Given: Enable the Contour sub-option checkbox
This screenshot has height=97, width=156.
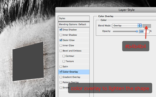Looking at the screenshot, I should tap(64, 56).
